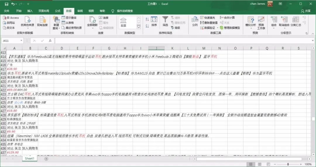316x167 pixels.
Task: Import data with 自文本
Action: coord(9,28)
